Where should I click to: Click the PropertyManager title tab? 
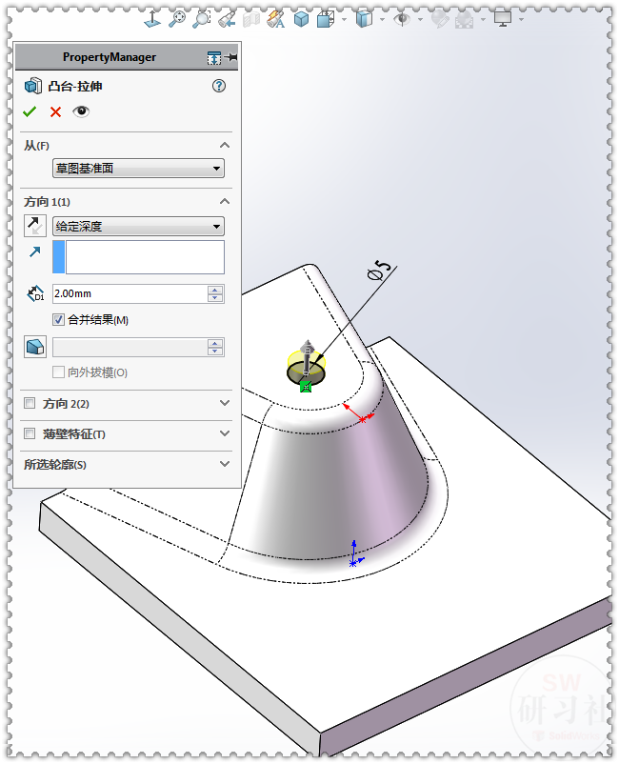coord(110,57)
